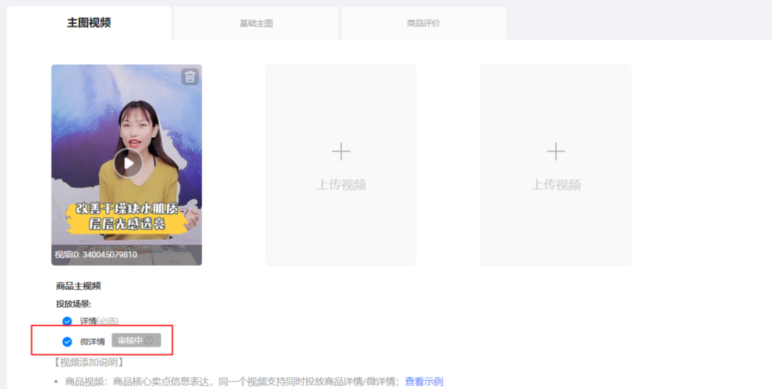Click the plus icon in right upload slot
Image resolution: width=772 pixels, height=389 pixels.
[556, 151]
